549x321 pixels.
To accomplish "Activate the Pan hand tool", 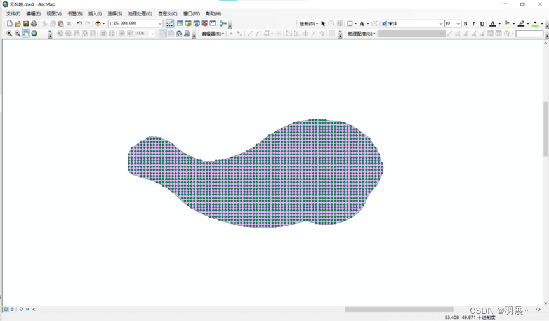I will (26, 34).
